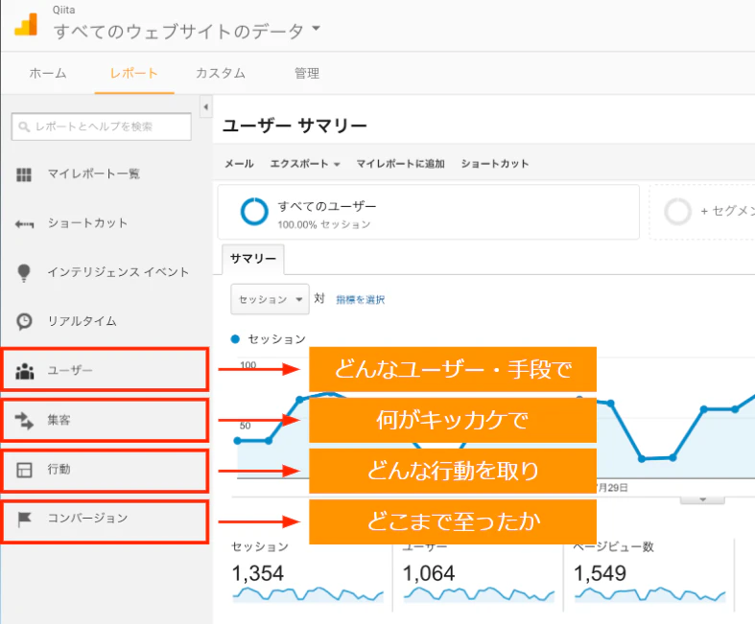The width and height of the screenshot is (755, 624).
Task: Expand the コンバージョン section in sidebar
Action: (x=105, y=522)
